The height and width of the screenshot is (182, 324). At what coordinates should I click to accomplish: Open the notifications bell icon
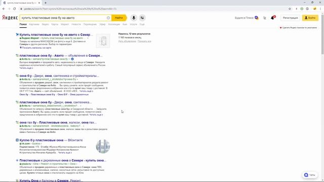click(x=272, y=18)
